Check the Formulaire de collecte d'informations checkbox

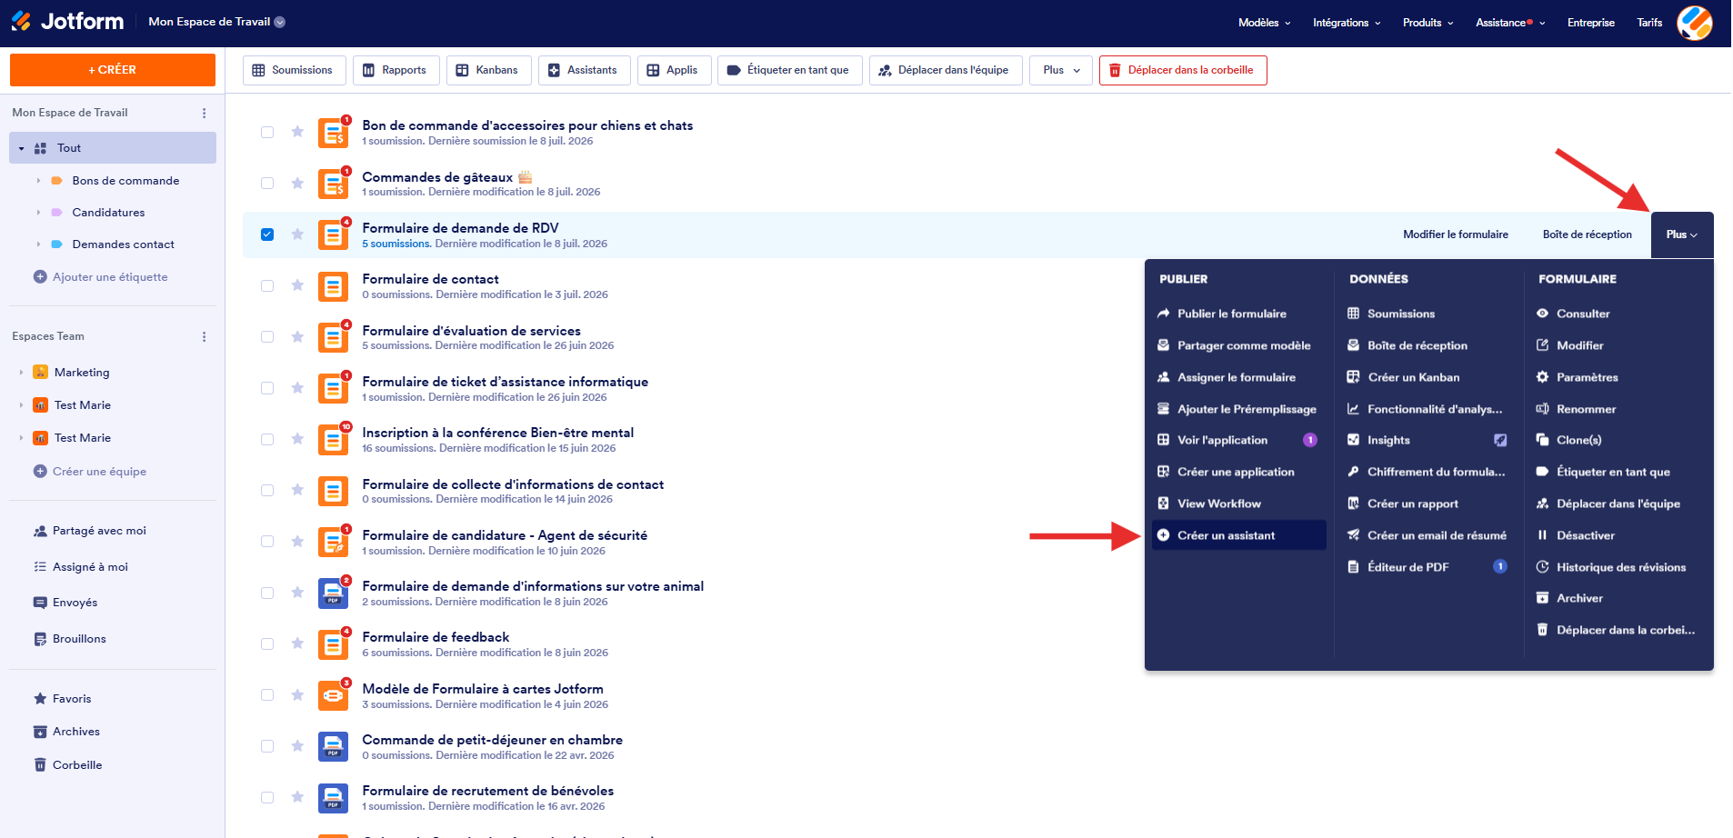[267, 490]
